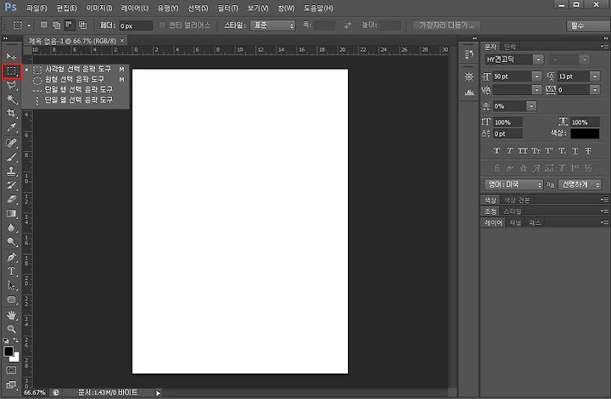
Task: Open the tracking 0 dropdown arrow
Action: click(x=595, y=90)
